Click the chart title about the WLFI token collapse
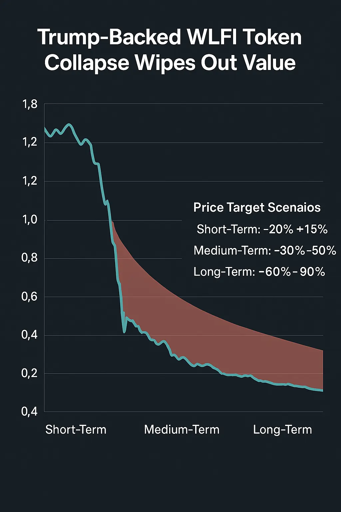341x512 pixels. coord(170,50)
